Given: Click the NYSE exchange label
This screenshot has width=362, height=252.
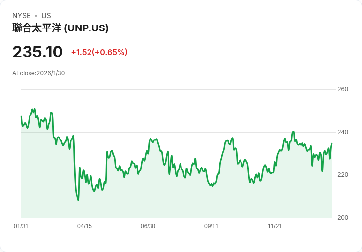Looking at the screenshot, I should point(22,16).
